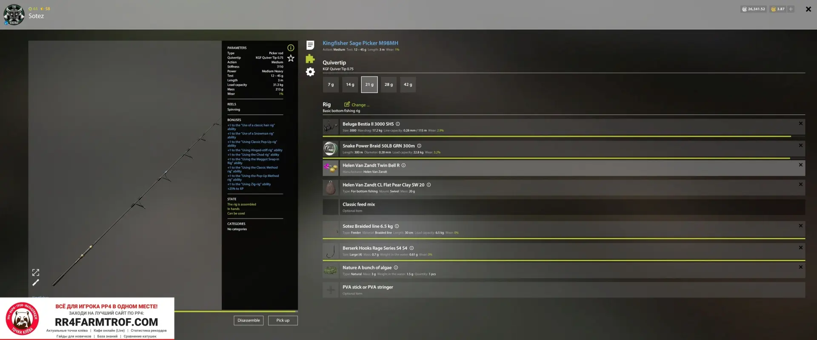The image size is (817, 340).
Task: Click the player name Sotez
Action: pyautogui.click(x=36, y=16)
